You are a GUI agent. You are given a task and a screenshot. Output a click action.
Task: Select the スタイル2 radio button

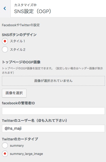pos(5,49)
